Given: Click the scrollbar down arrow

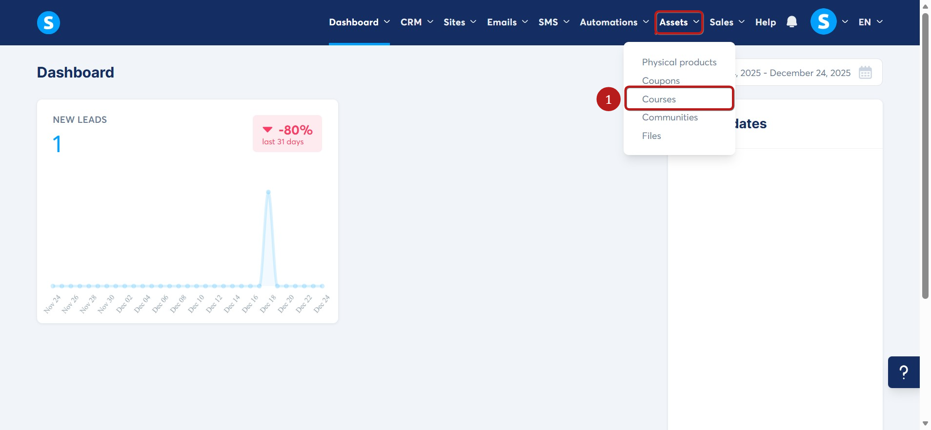Looking at the screenshot, I should click(x=925, y=424).
